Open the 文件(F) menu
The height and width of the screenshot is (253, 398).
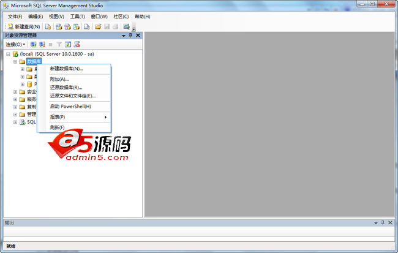(x=15, y=17)
